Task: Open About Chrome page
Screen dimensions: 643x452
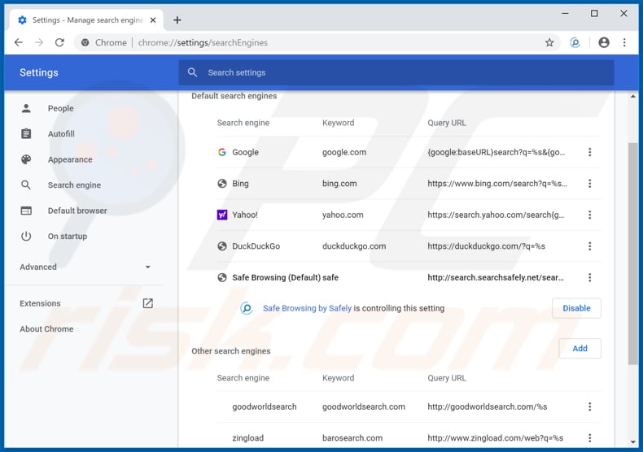Action: tap(46, 329)
